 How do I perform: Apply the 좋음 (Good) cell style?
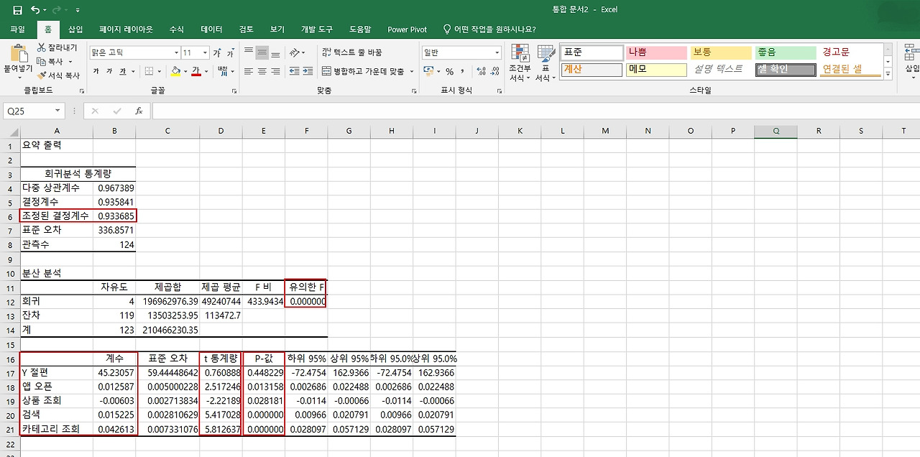786,52
